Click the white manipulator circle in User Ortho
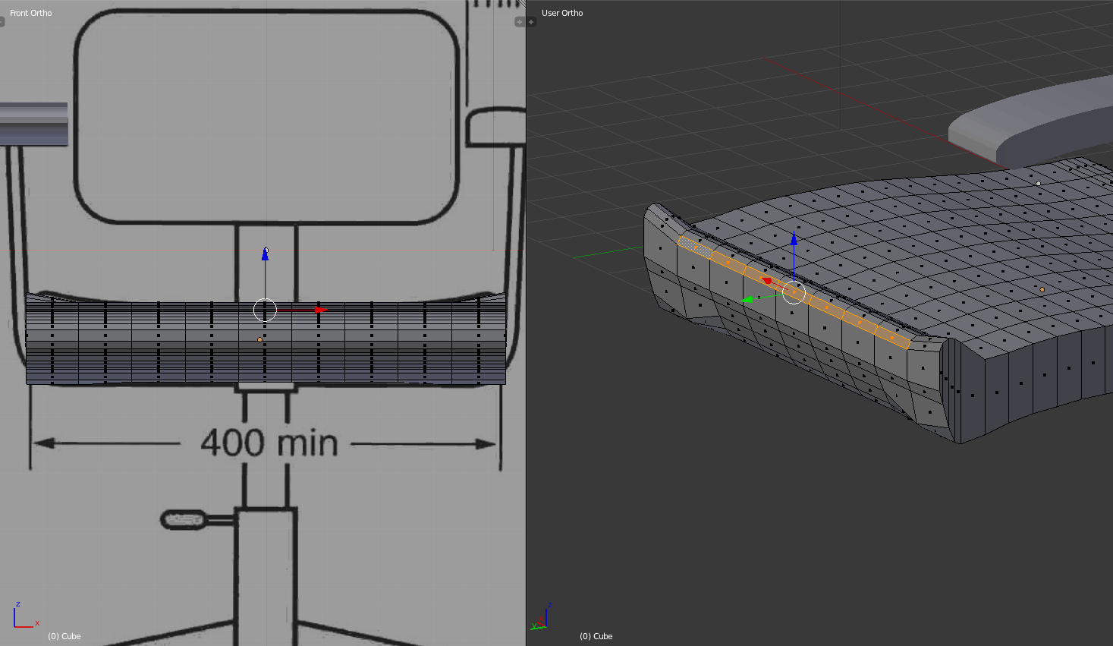 (794, 292)
